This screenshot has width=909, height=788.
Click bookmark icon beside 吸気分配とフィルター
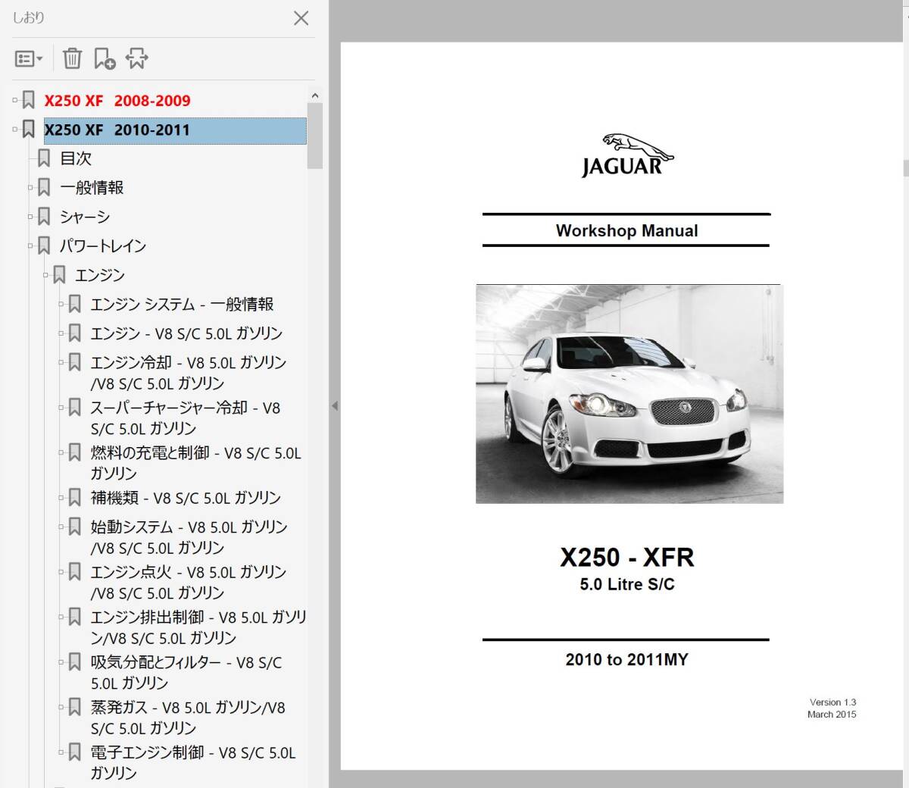[x=74, y=661]
